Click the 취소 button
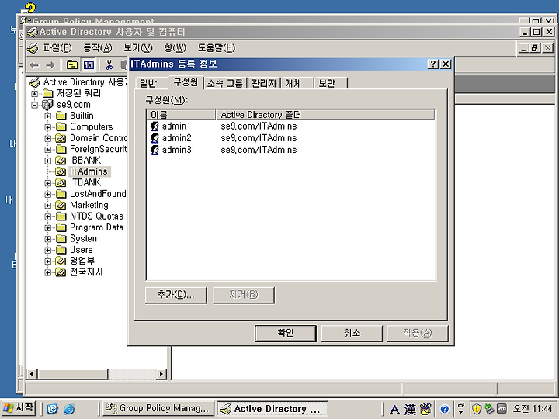 point(352,333)
